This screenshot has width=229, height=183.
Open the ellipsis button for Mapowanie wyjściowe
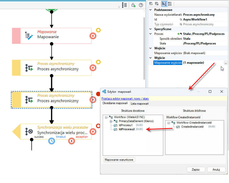click(226, 63)
